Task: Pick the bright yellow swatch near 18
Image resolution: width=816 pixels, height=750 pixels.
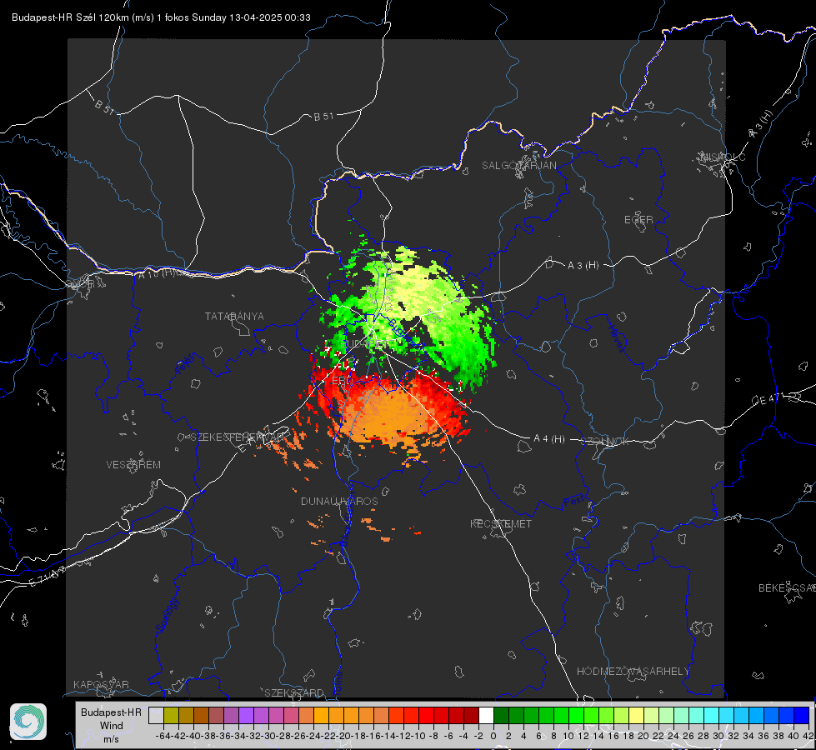Action: [x=636, y=715]
